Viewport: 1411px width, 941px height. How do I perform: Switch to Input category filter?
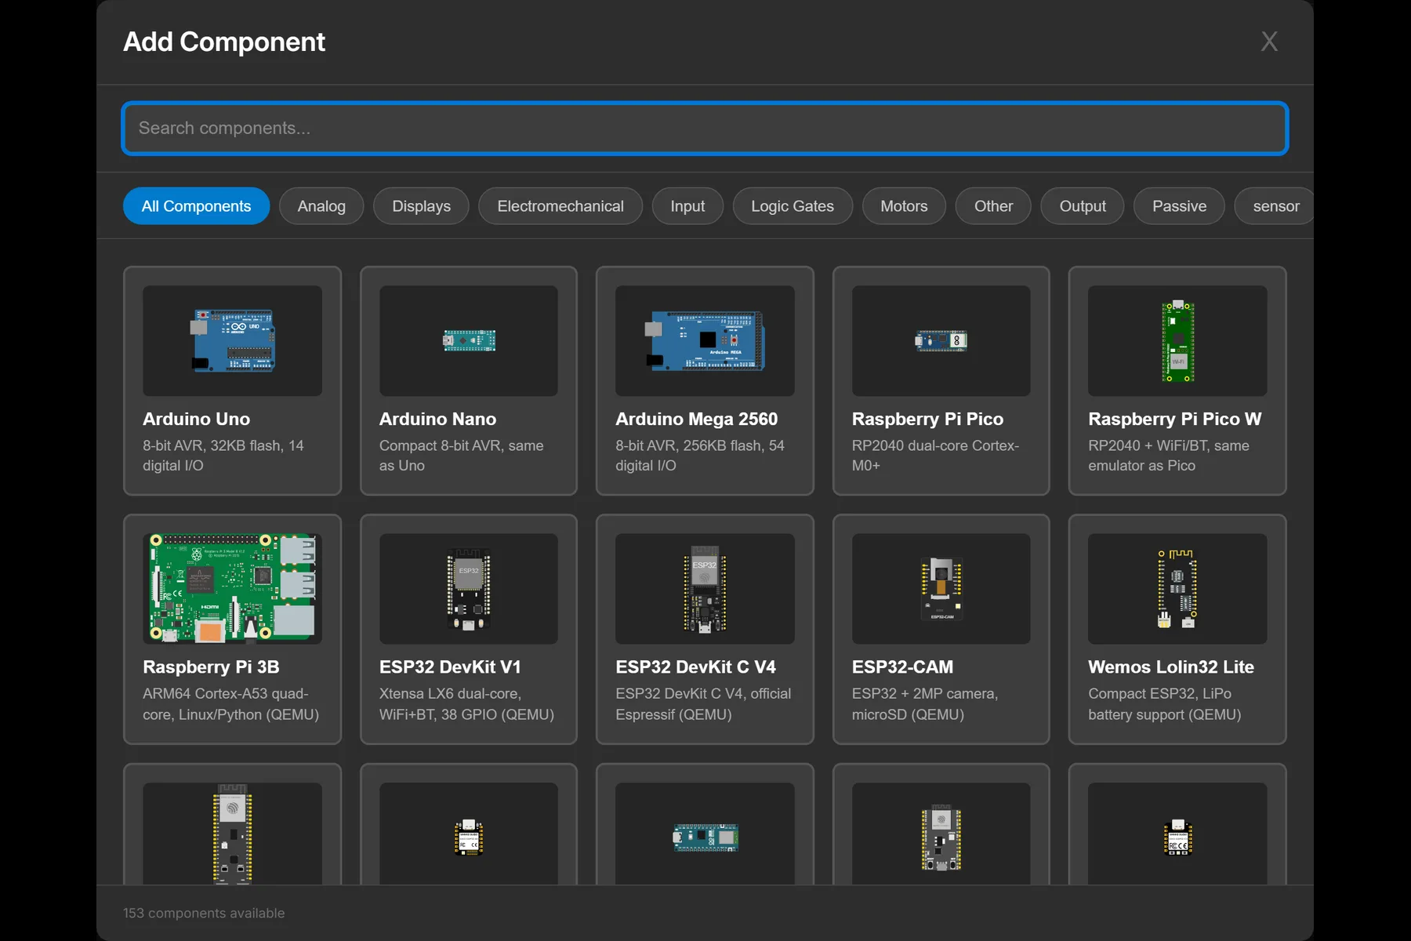tap(687, 206)
